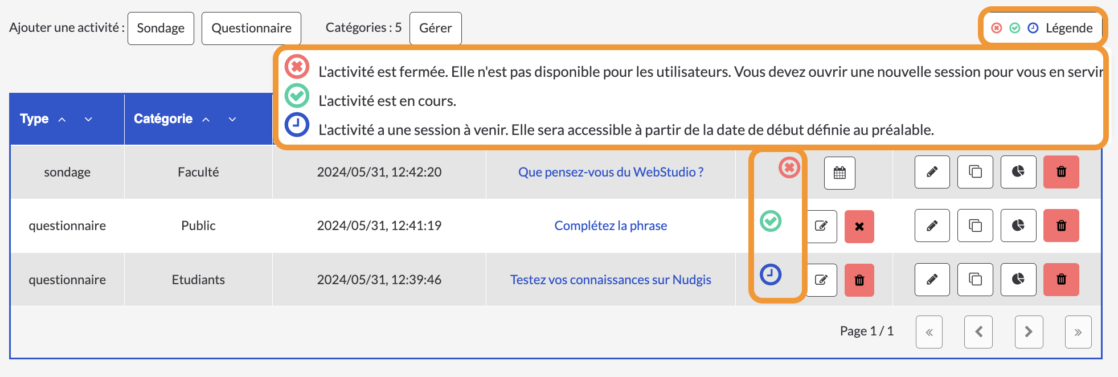Edit upcoming session of Testez vos connaissances

coord(821,280)
